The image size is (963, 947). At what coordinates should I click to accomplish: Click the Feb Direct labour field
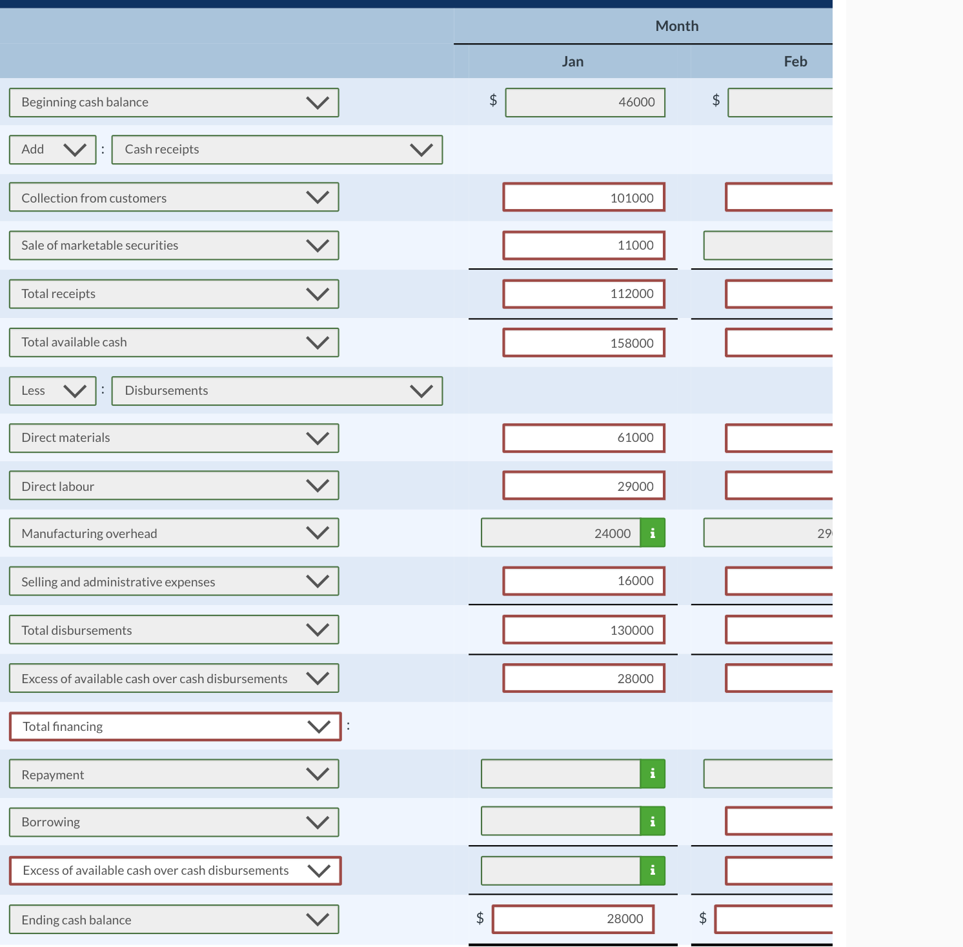point(779,486)
